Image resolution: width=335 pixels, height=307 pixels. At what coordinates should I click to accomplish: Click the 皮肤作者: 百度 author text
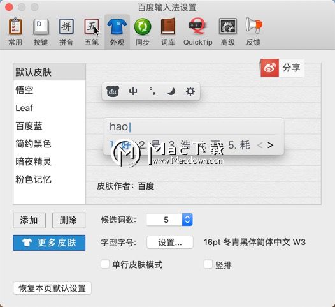pos(125,186)
